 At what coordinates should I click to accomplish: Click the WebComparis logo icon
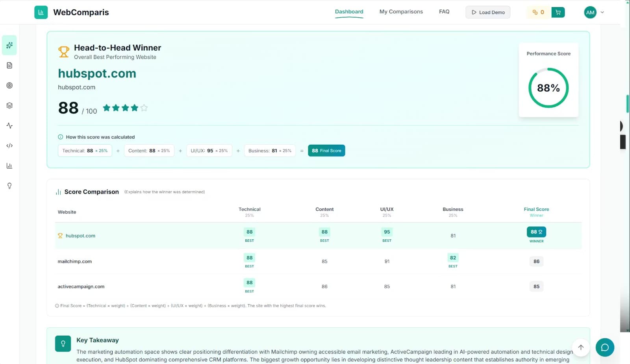(41, 12)
